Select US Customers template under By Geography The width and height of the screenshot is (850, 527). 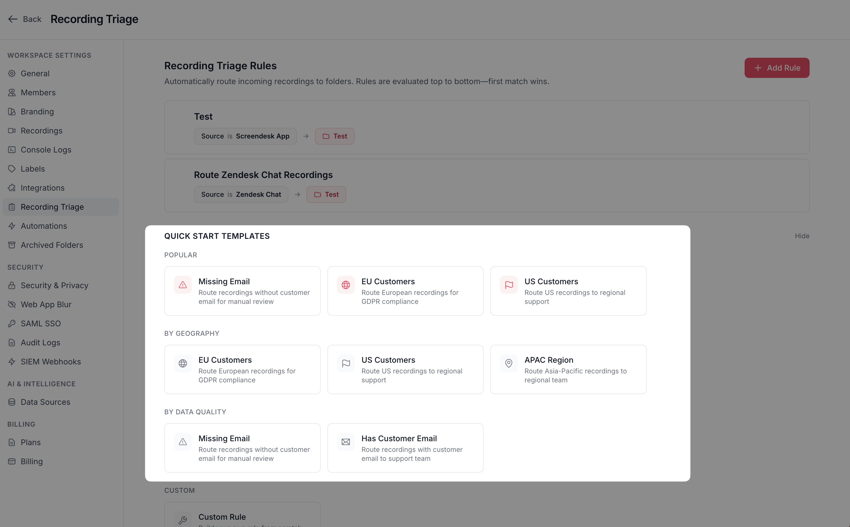tap(405, 369)
